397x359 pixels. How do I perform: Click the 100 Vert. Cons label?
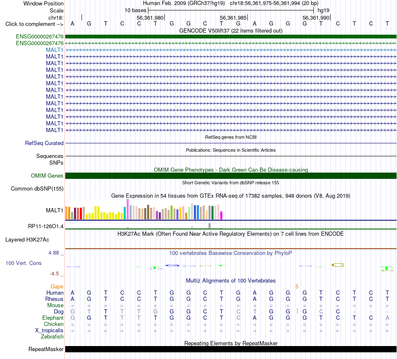(x=23, y=263)
